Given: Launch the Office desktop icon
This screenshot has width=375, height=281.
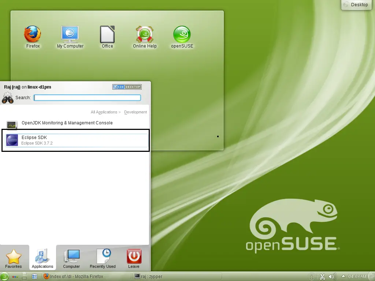Looking at the screenshot, I should (x=107, y=37).
